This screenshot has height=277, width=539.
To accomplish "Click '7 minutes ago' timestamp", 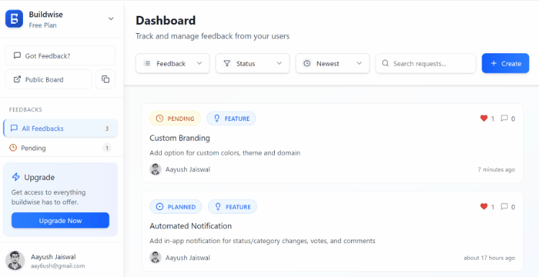I will (497, 169).
